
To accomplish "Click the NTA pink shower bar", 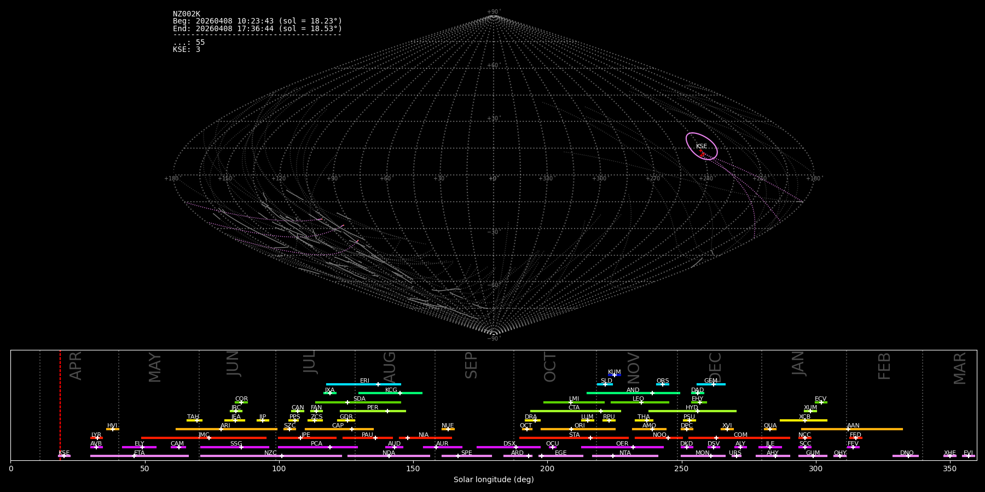I will point(625,456).
